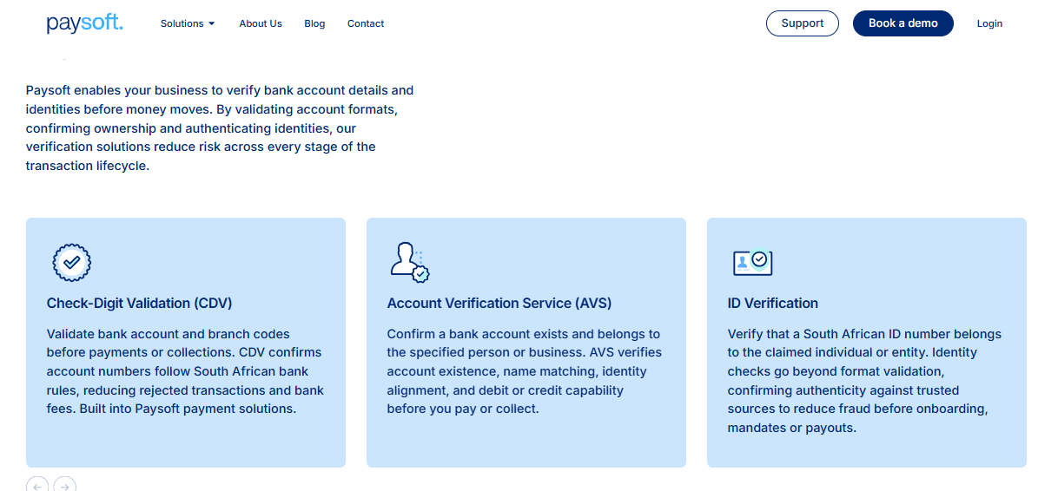Viewport: 1038px width, 491px height.
Task: Go to next carousel slide arrow
Action: 65,484
